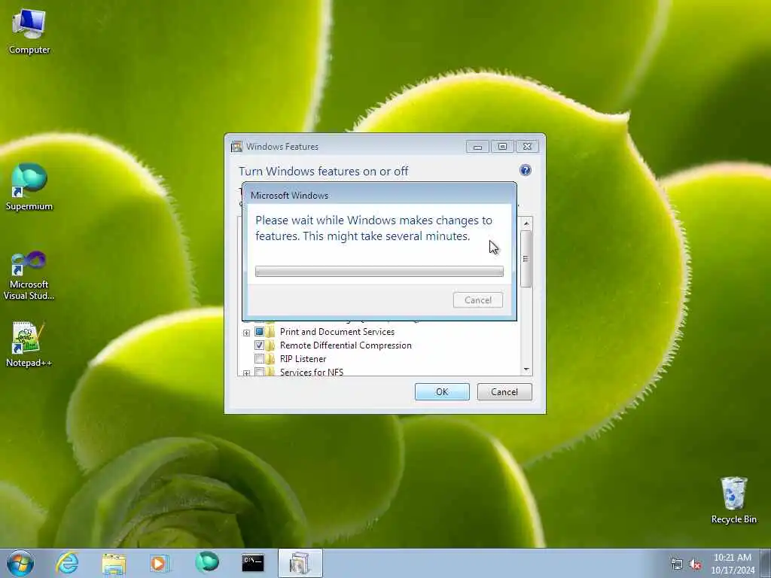Image resolution: width=771 pixels, height=578 pixels.
Task: Click the scroll down arrow in features list
Action: click(x=526, y=369)
